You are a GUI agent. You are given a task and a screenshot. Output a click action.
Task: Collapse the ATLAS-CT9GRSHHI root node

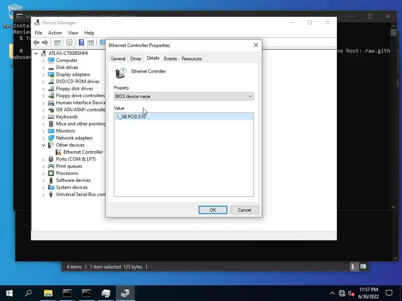tap(36, 53)
